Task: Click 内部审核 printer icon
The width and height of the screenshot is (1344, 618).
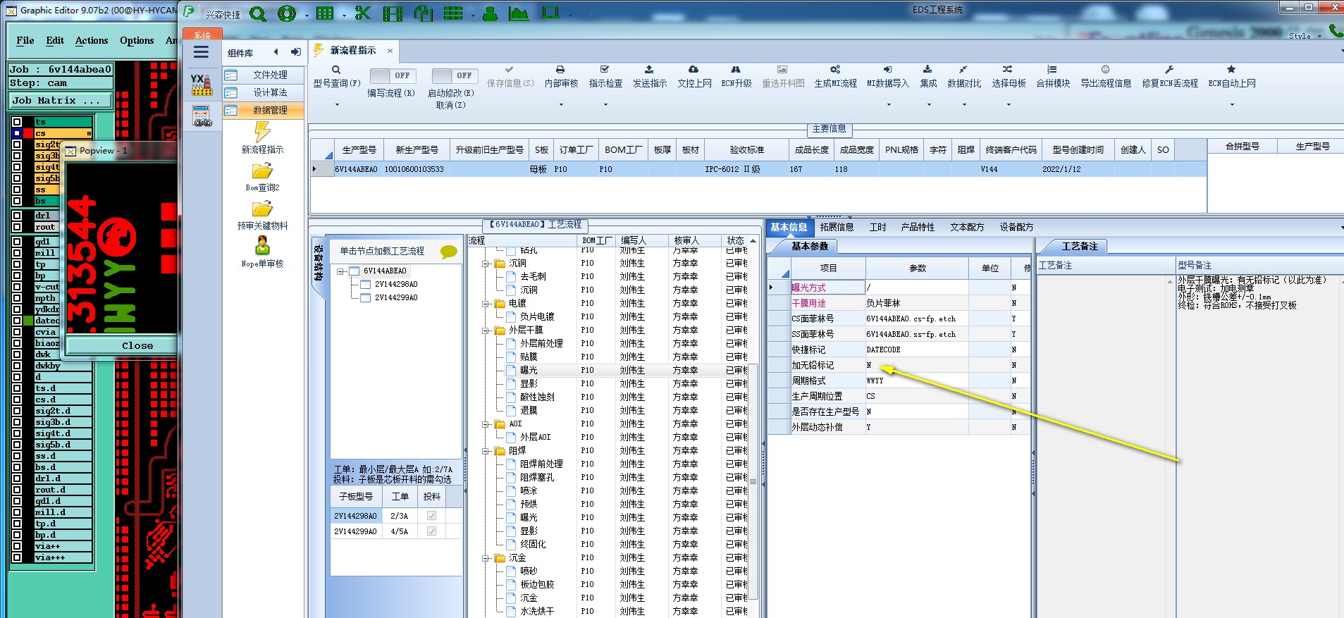Action: click(x=560, y=70)
